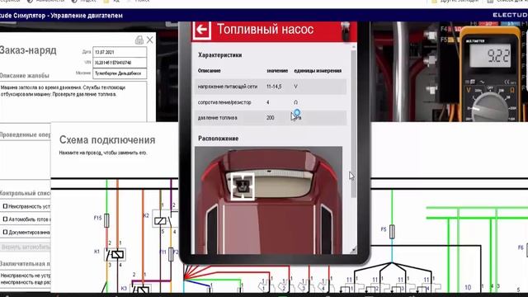
Task: Click the tablet resize handle corner
Action: (x=353, y=250)
